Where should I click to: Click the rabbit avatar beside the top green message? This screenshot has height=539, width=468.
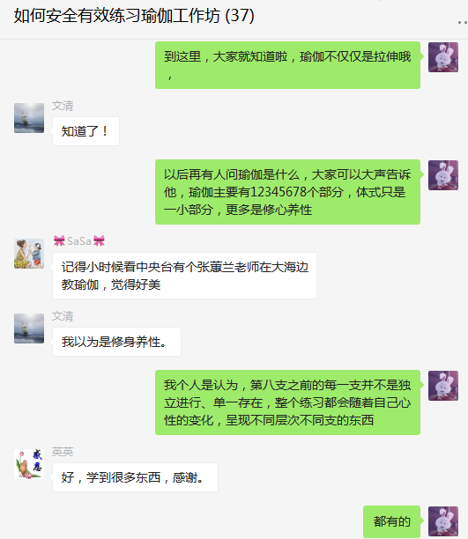443,57
